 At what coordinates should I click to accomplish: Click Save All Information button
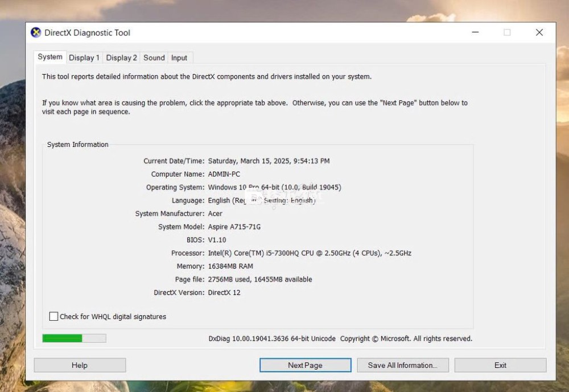tap(403, 365)
